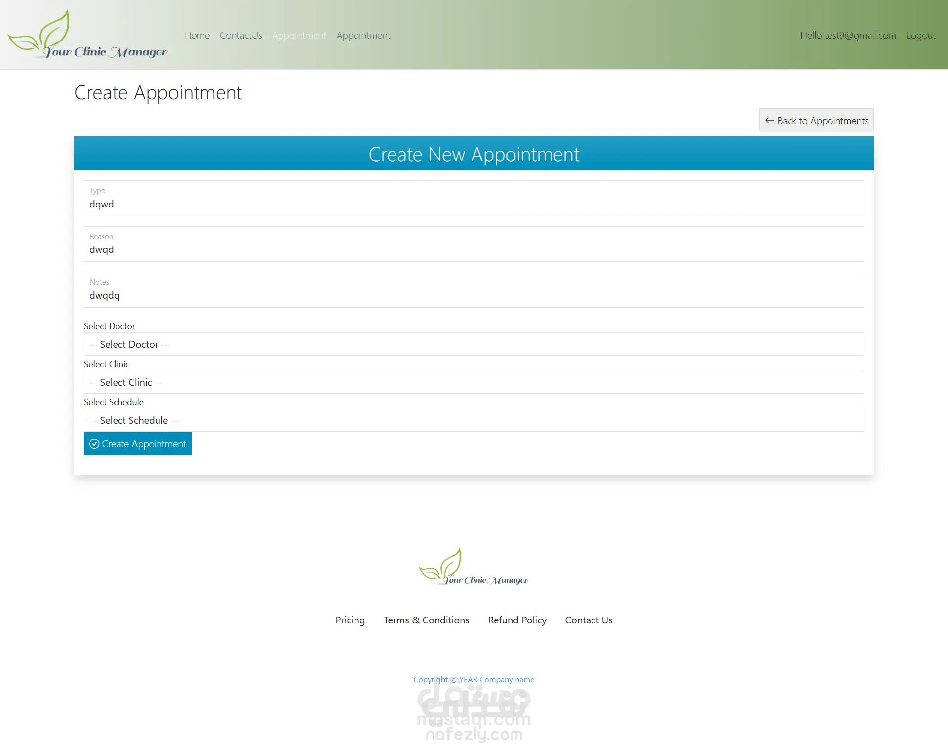The image size is (948, 744).
Task: Go to Home in navigation bar
Action: coord(197,35)
